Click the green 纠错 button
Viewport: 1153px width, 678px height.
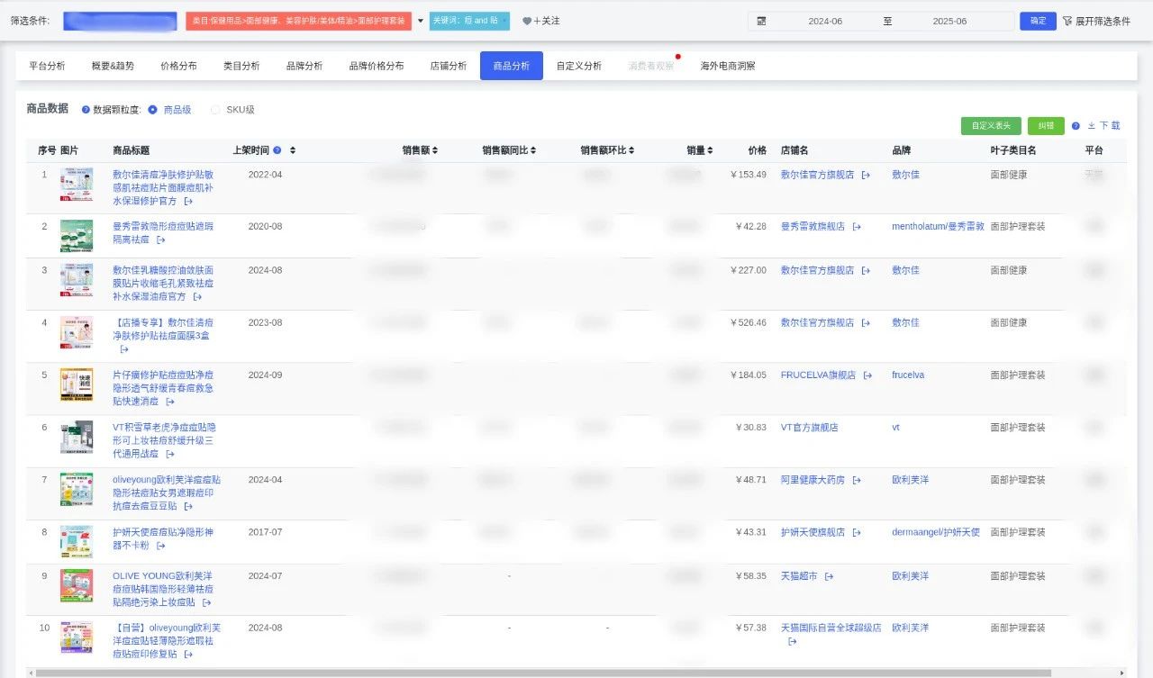pyautogui.click(x=1045, y=126)
